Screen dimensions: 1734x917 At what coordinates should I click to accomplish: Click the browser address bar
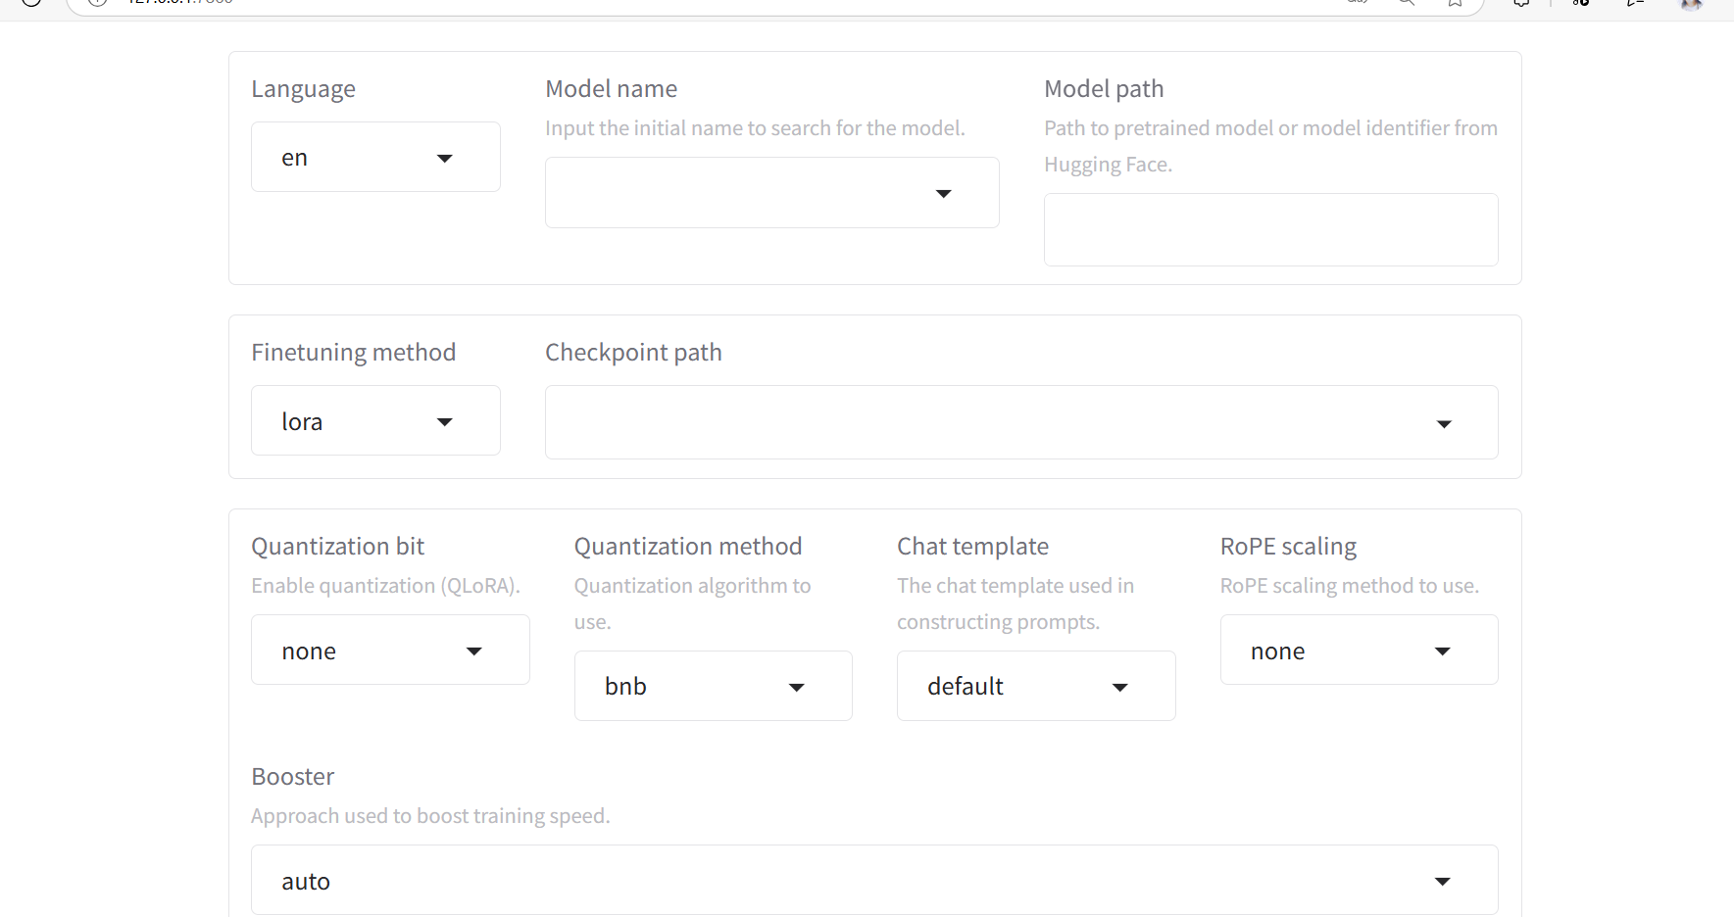(686, 3)
